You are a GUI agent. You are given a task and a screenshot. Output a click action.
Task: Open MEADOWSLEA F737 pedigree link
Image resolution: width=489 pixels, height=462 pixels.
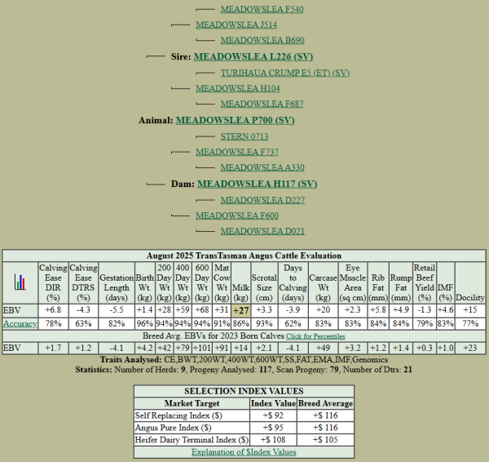(x=237, y=152)
